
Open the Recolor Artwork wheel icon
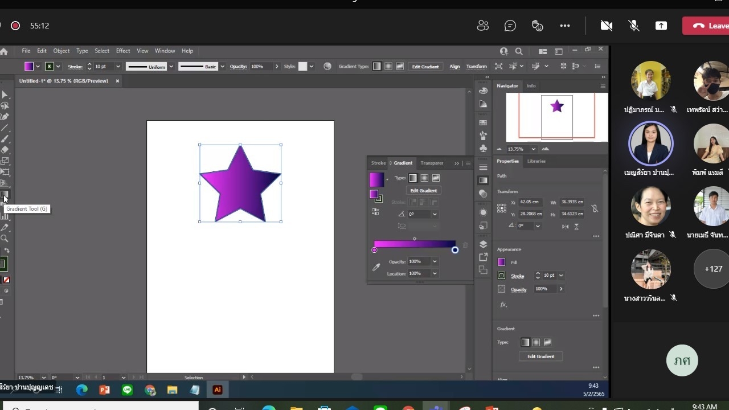pos(327,67)
